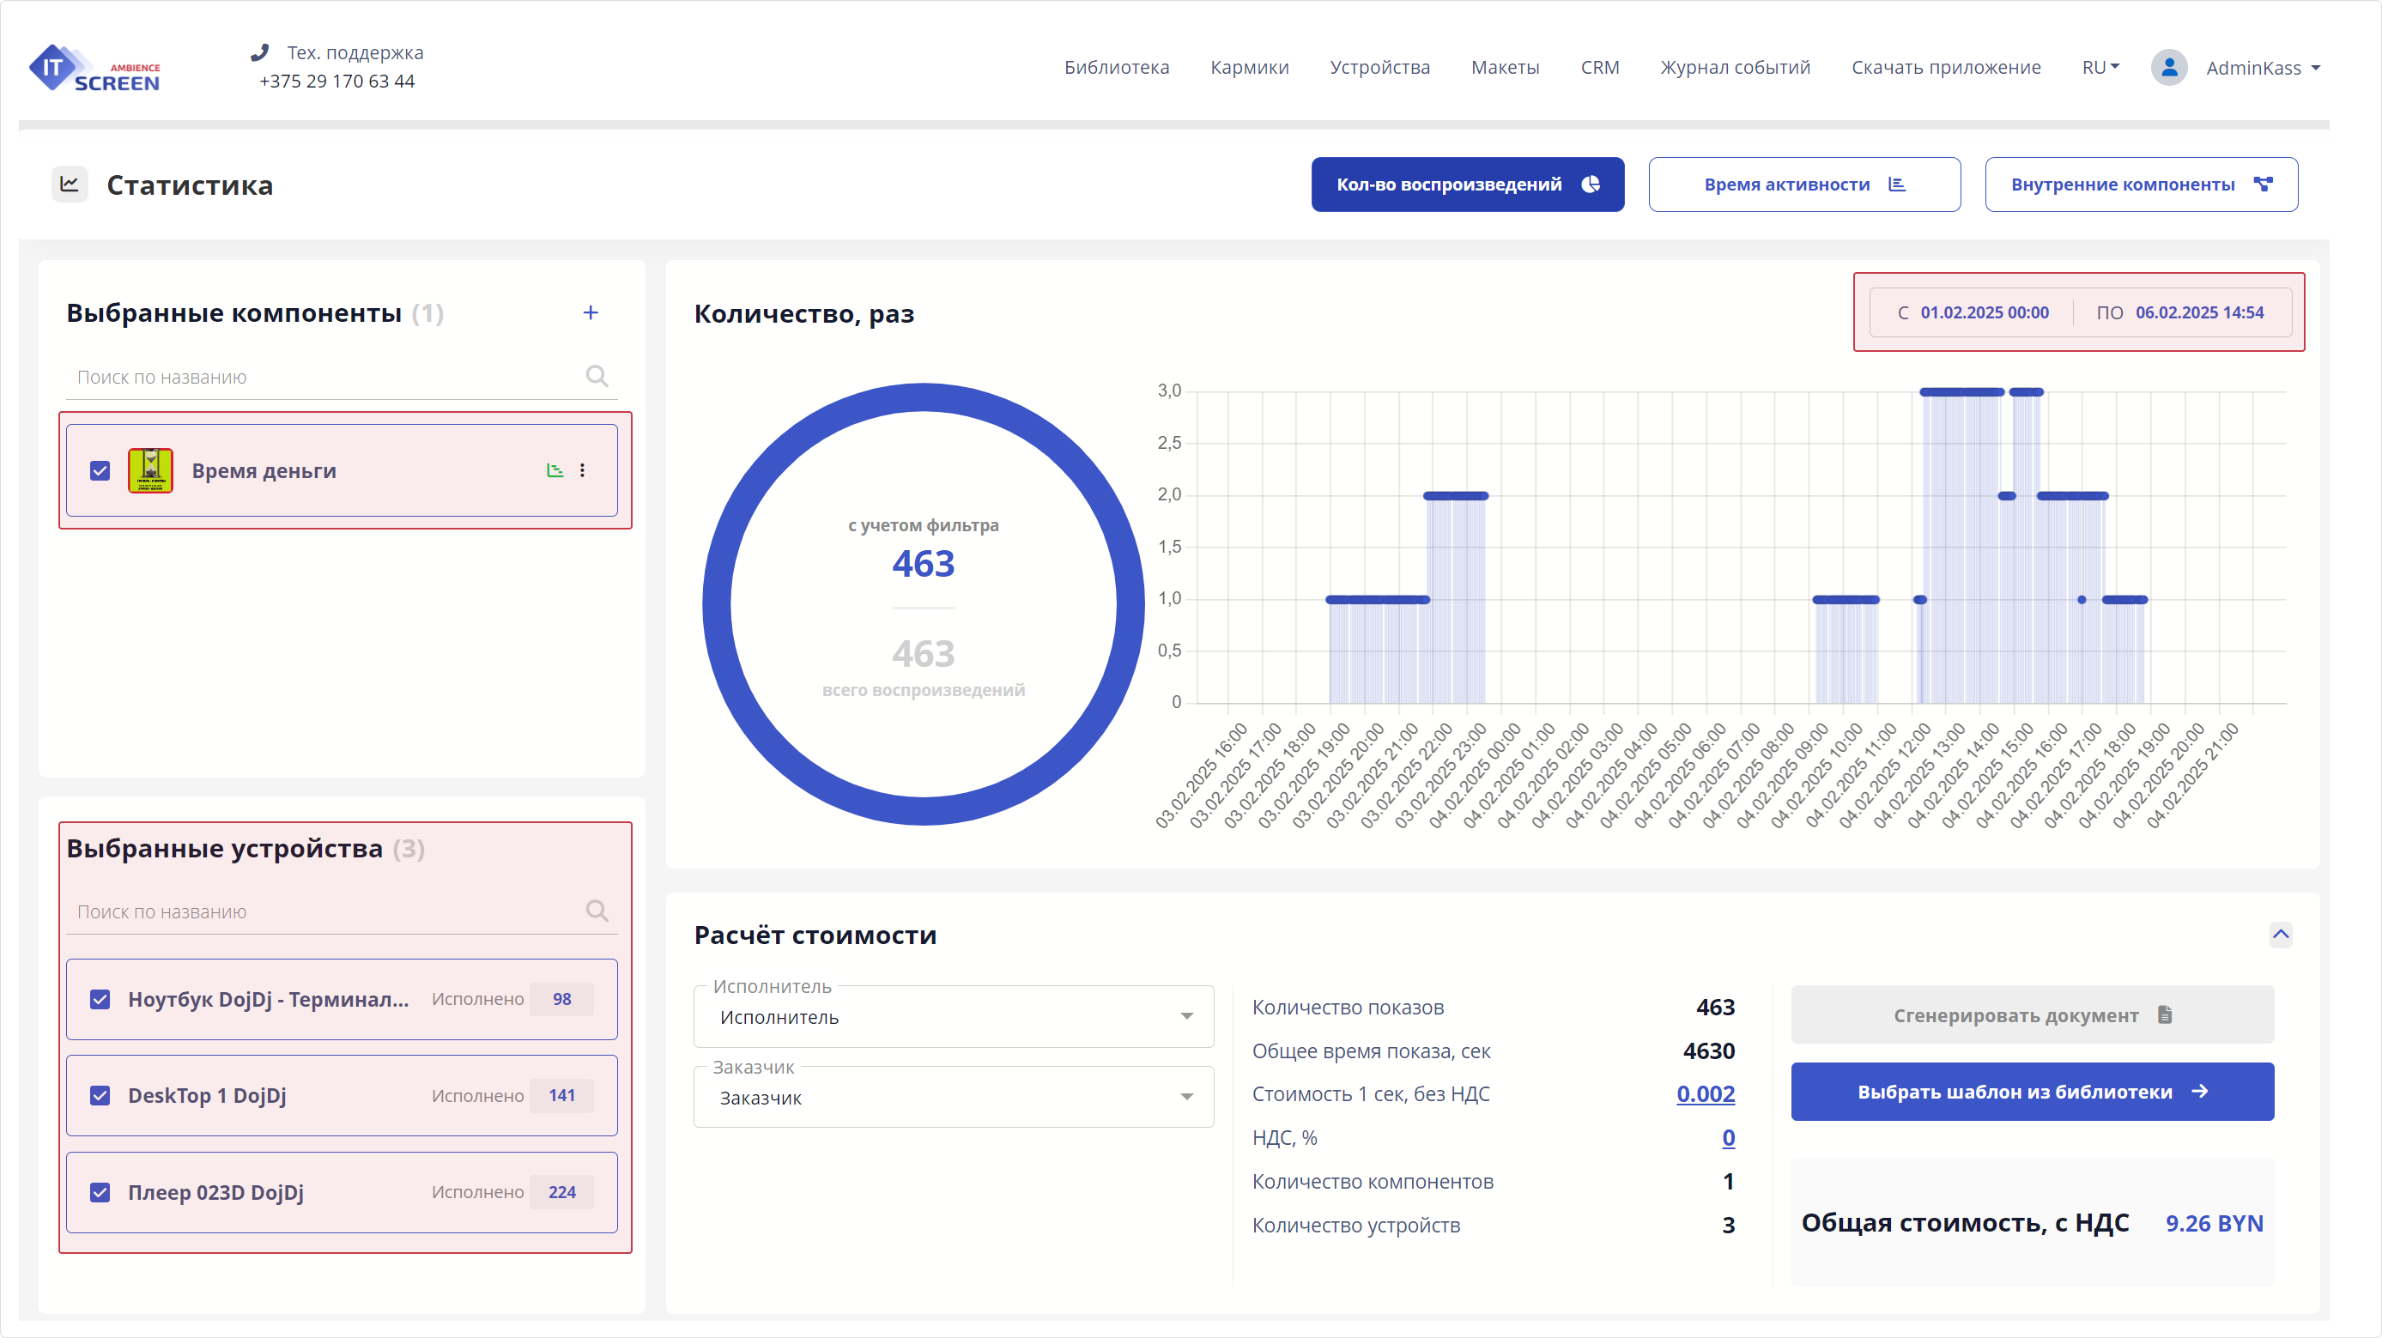Select Кол-во воспроизведений tab button

click(x=1468, y=184)
